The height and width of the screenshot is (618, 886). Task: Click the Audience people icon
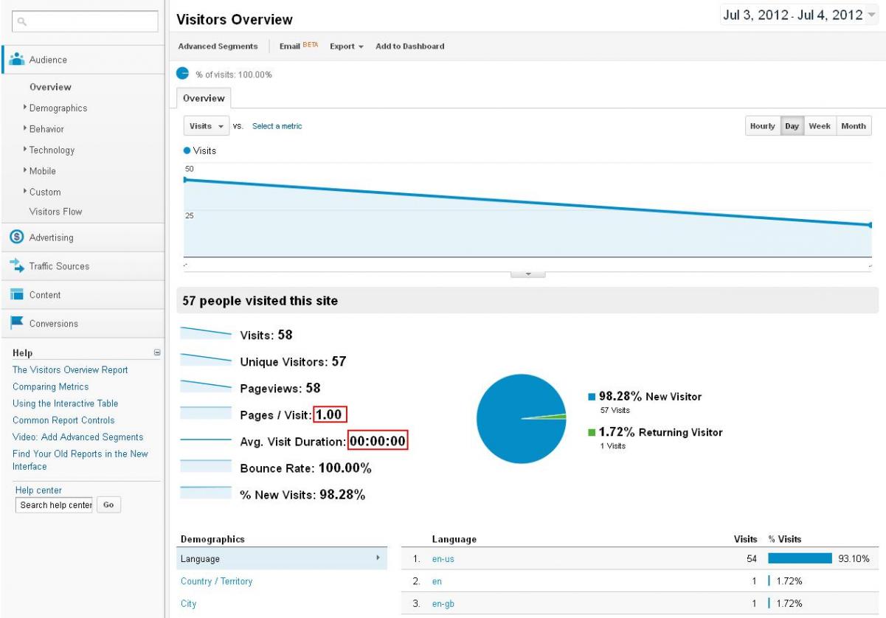[x=17, y=60]
